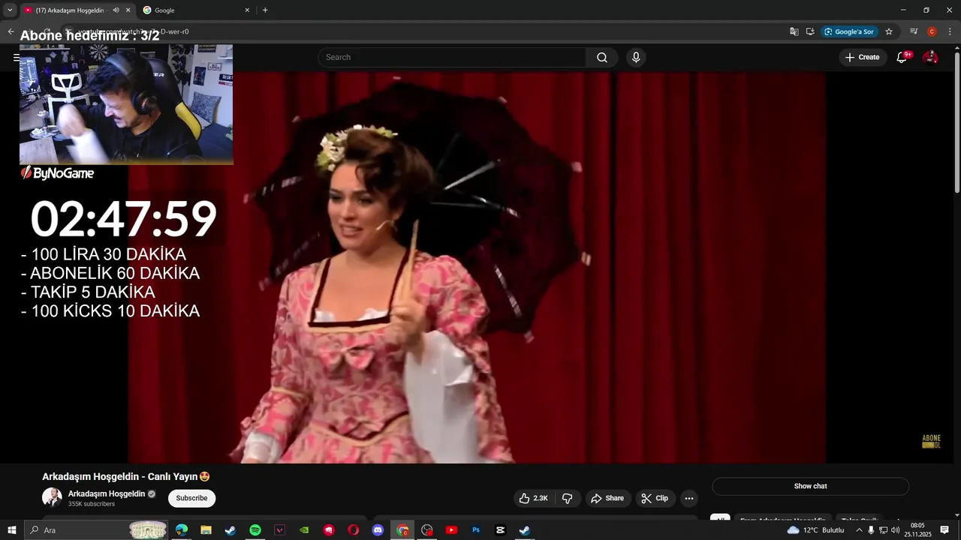Open the Windows Start menu

(12, 530)
